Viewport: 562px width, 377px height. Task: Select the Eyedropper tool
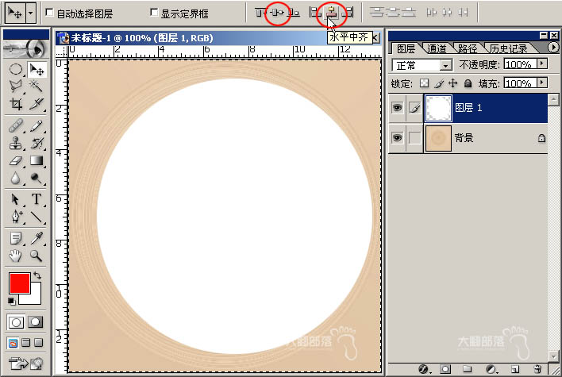click(x=37, y=238)
